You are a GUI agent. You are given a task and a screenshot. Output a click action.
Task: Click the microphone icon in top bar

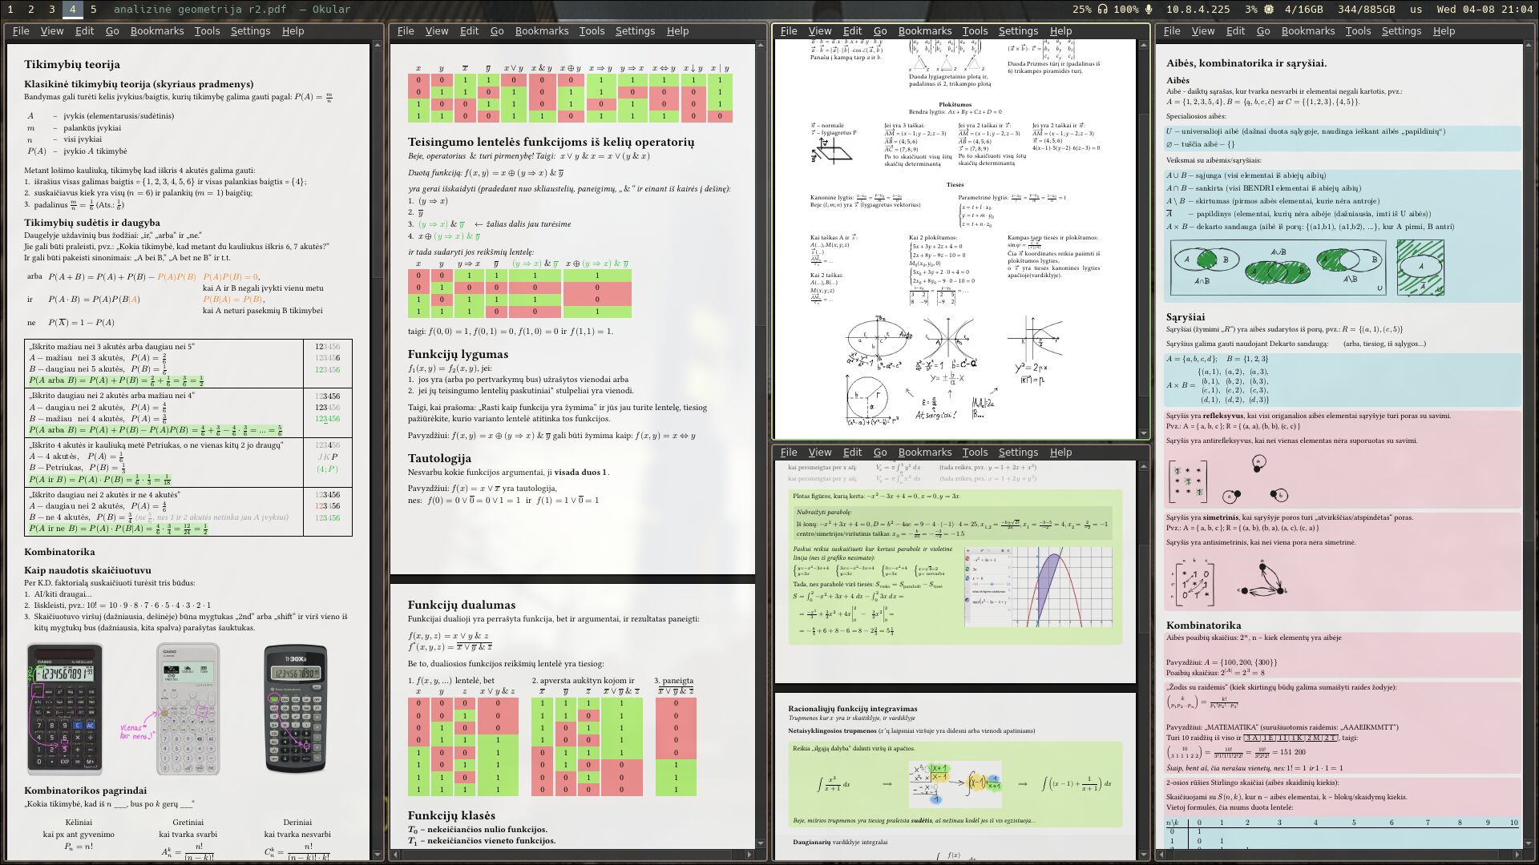pyautogui.click(x=1149, y=10)
